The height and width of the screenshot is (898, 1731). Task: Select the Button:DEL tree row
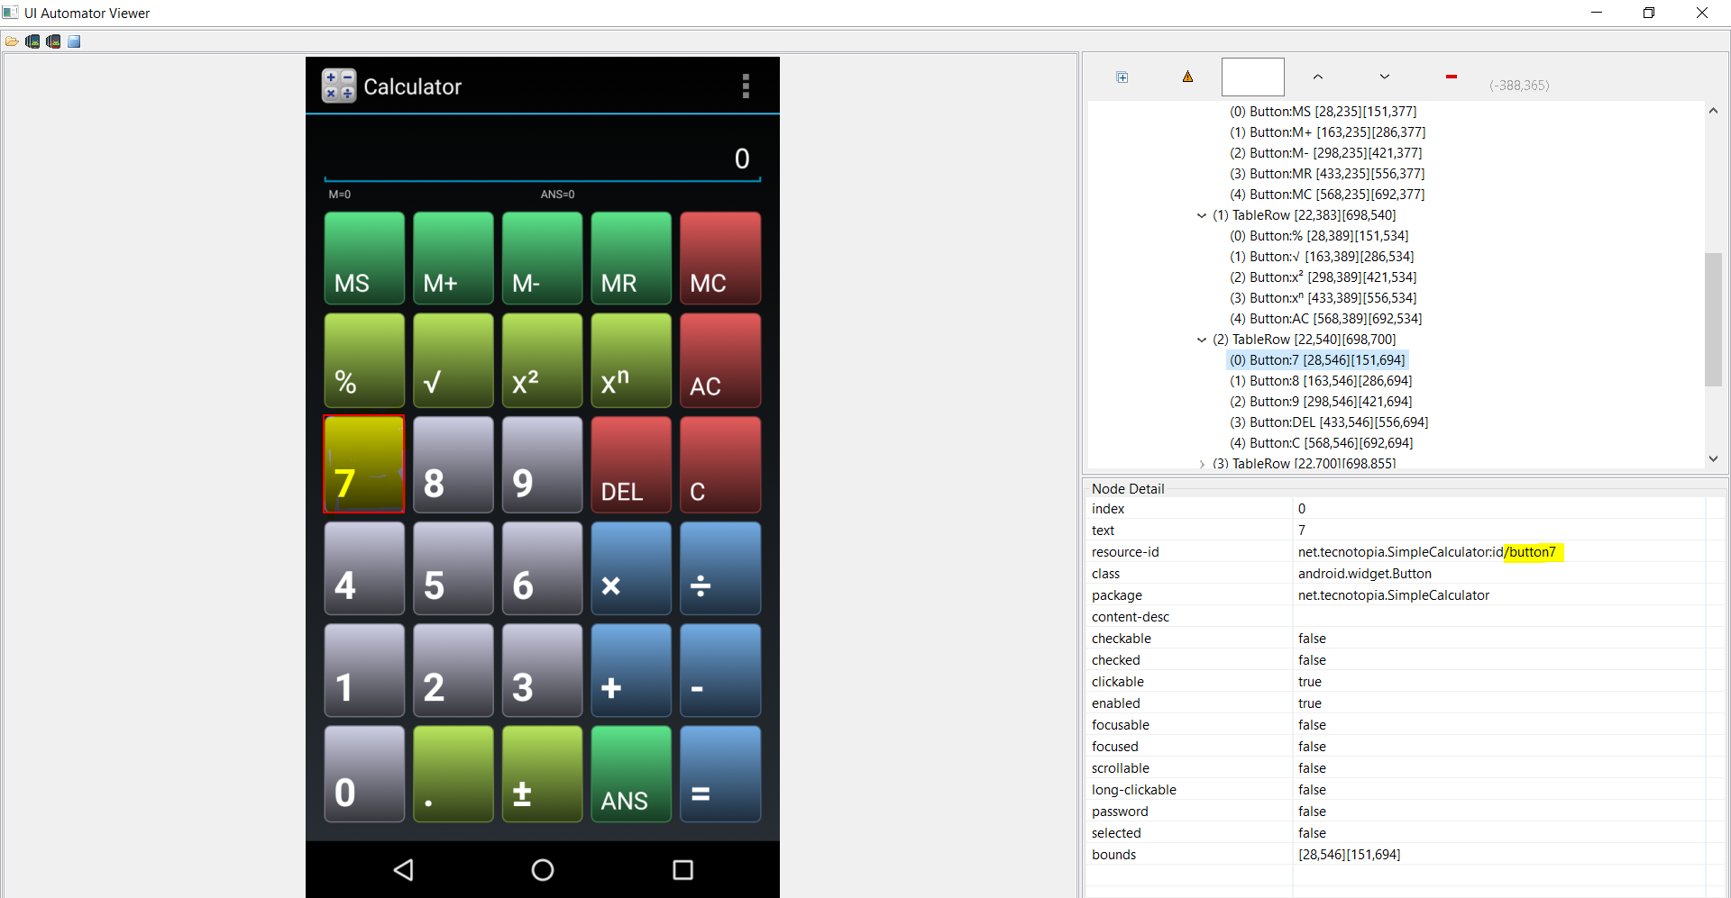[1329, 422]
